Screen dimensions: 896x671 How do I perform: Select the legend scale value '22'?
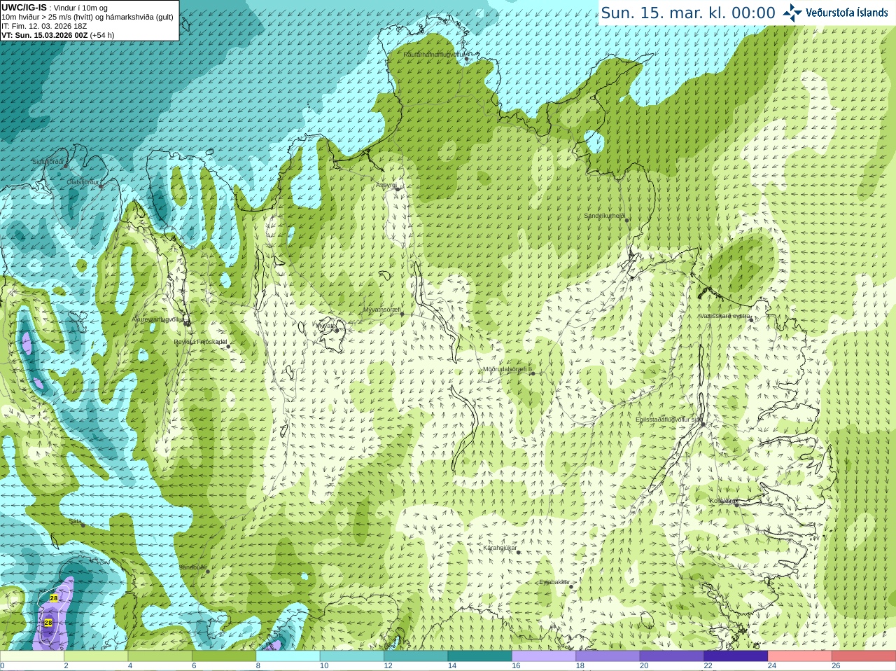coord(708,666)
